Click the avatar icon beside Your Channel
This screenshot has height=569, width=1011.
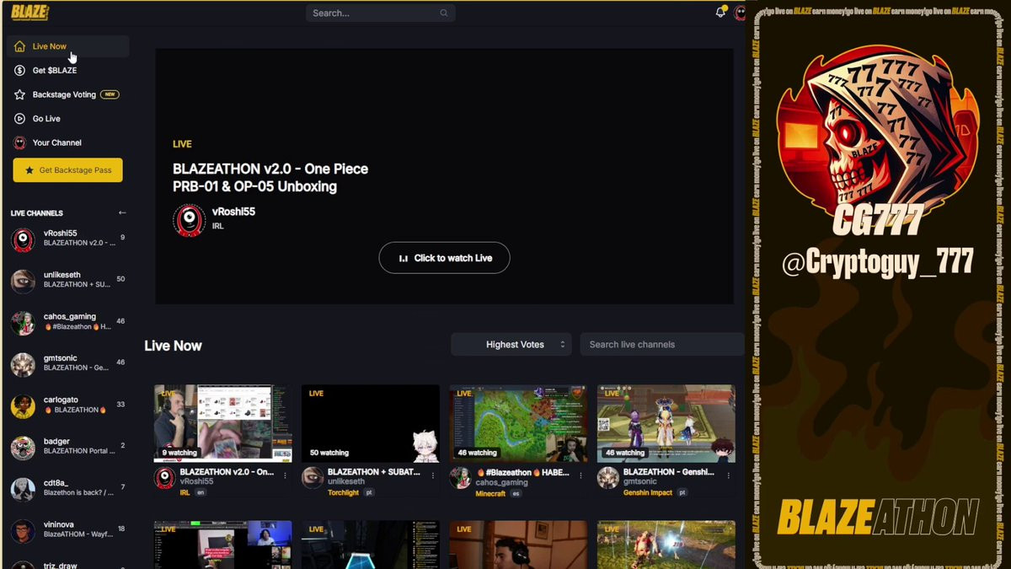[x=19, y=142]
